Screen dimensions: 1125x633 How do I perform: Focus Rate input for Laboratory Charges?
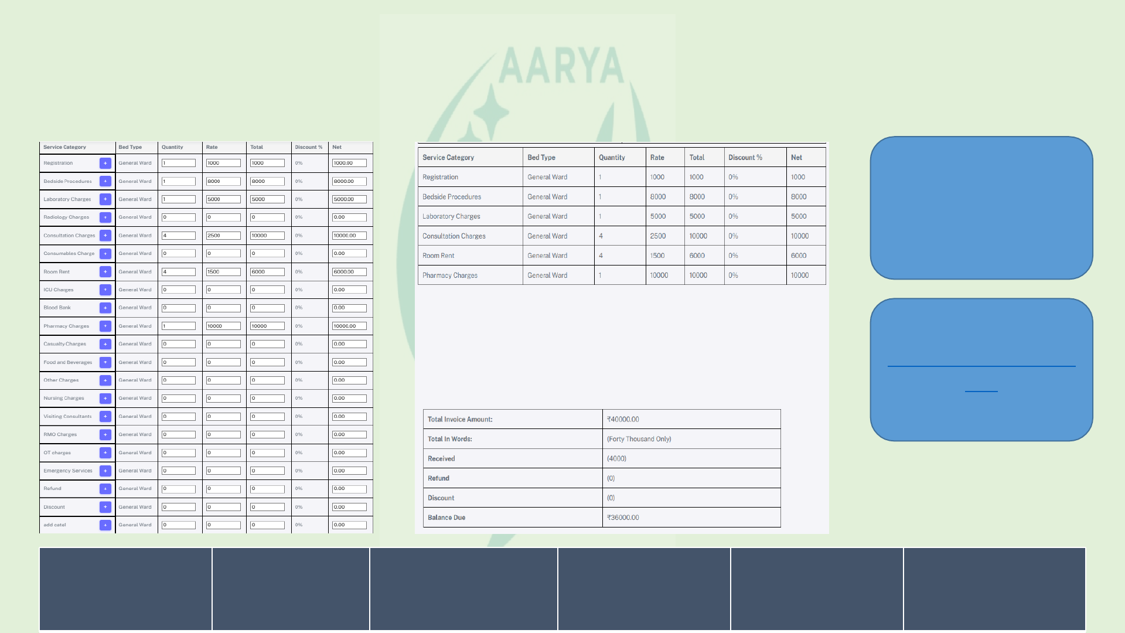[223, 199]
